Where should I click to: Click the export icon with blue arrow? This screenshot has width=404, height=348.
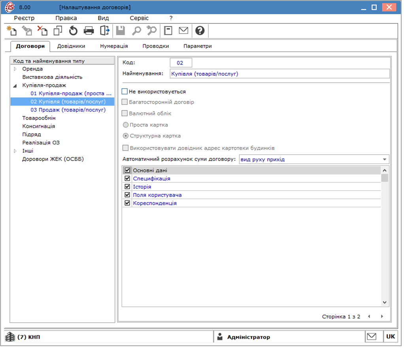[x=105, y=31]
